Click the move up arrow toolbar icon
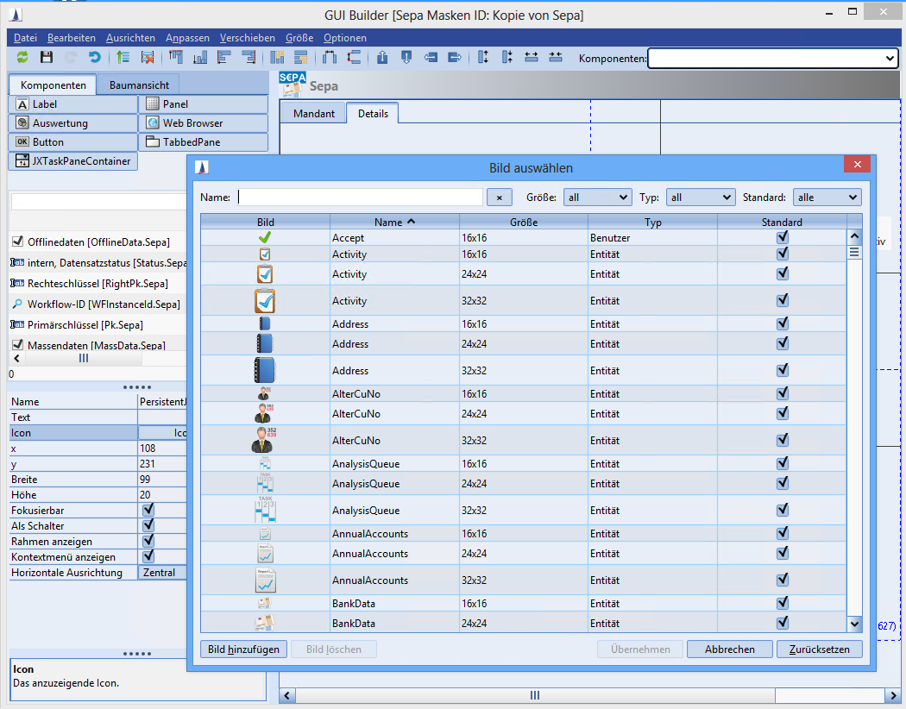The image size is (906, 709). tap(381, 58)
